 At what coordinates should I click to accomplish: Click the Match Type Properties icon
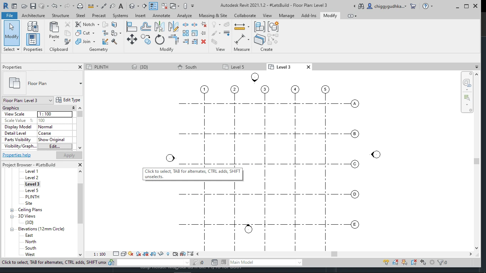(x=67, y=42)
